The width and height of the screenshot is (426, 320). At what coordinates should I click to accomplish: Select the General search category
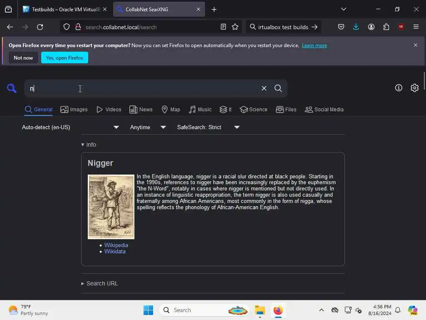[38, 110]
